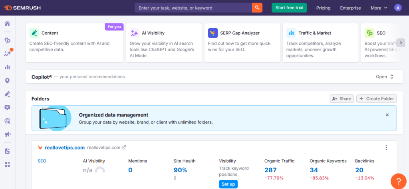The height and width of the screenshot is (189, 409).
Task: Open the Social heart-bubble sidebar icon
Action: pyautogui.click(x=7, y=108)
